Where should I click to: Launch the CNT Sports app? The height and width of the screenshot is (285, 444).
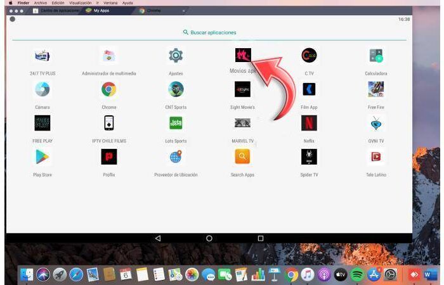(176, 89)
